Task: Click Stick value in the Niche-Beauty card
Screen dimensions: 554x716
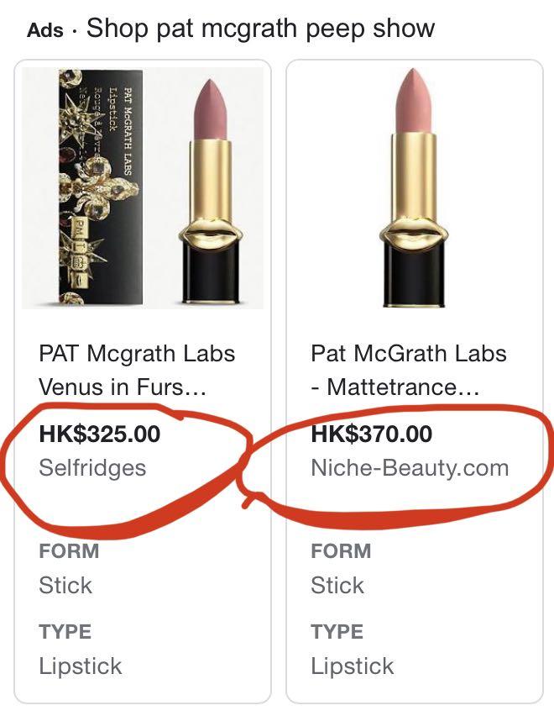Action: (x=337, y=585)
